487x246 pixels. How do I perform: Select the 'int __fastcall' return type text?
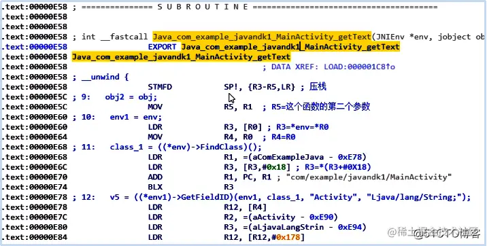pos(114,37)
